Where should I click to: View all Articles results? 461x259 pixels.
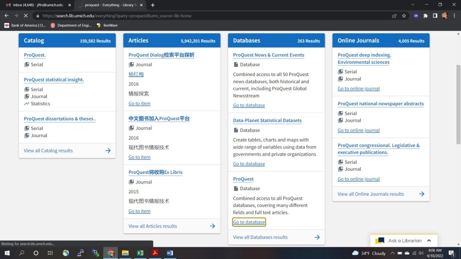[x=172, y=226]
